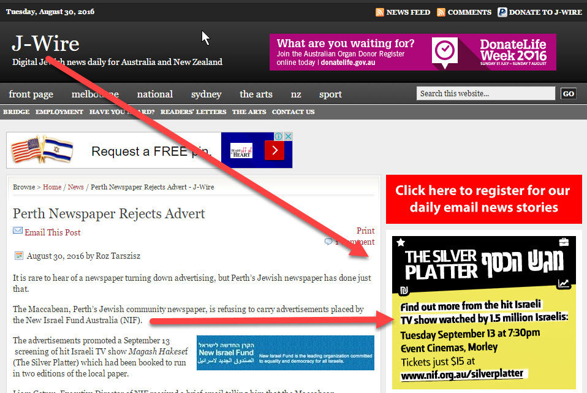Focus the Search this website field
The width and height of the screenshot is (587, 393).
[x=485, y=93]
